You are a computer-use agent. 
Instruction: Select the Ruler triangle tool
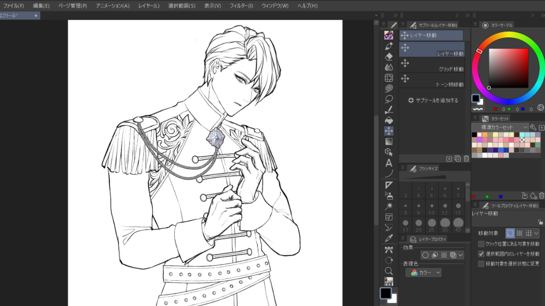pos(389,185)
